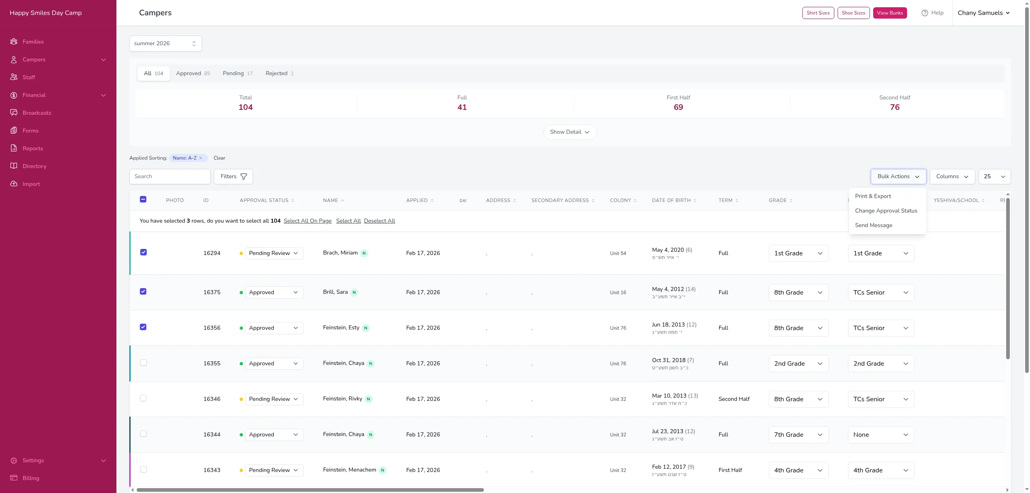
Task: Check the row 16355 checkbox
Action: coord(144,362)
